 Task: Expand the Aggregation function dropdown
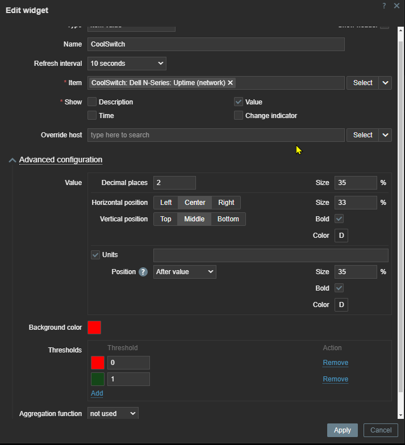[113, 414]
